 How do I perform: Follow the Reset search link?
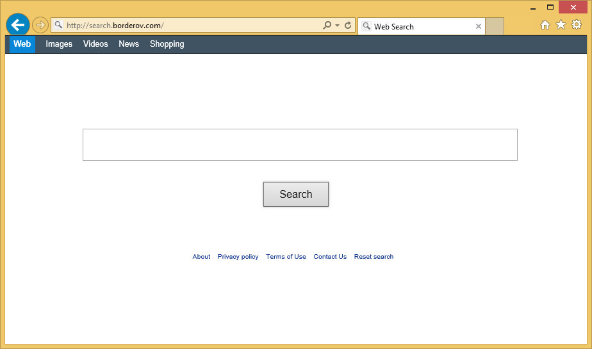coord(374,257)
